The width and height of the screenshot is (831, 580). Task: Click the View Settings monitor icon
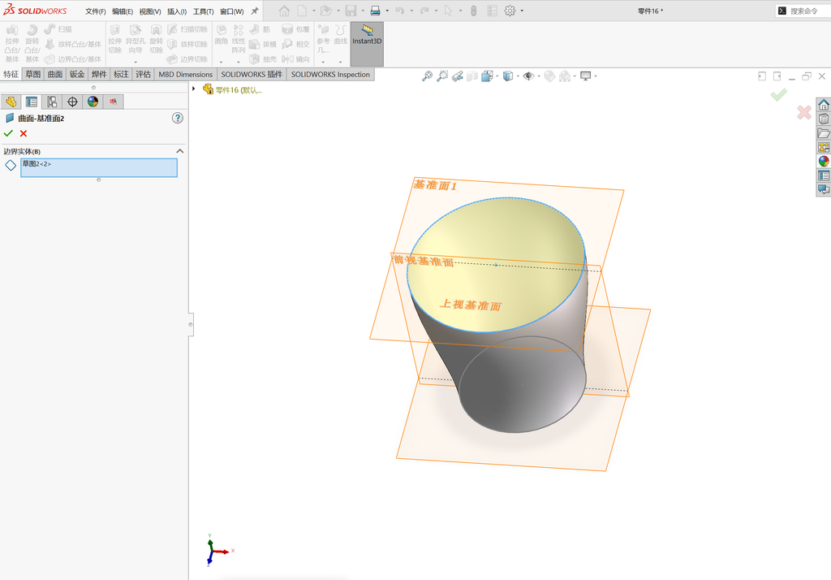pos(586,76)
